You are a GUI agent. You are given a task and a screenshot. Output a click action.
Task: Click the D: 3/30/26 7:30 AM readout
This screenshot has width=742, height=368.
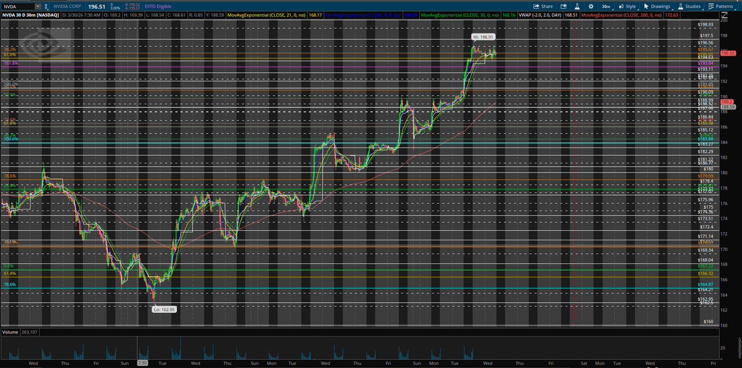82,14
